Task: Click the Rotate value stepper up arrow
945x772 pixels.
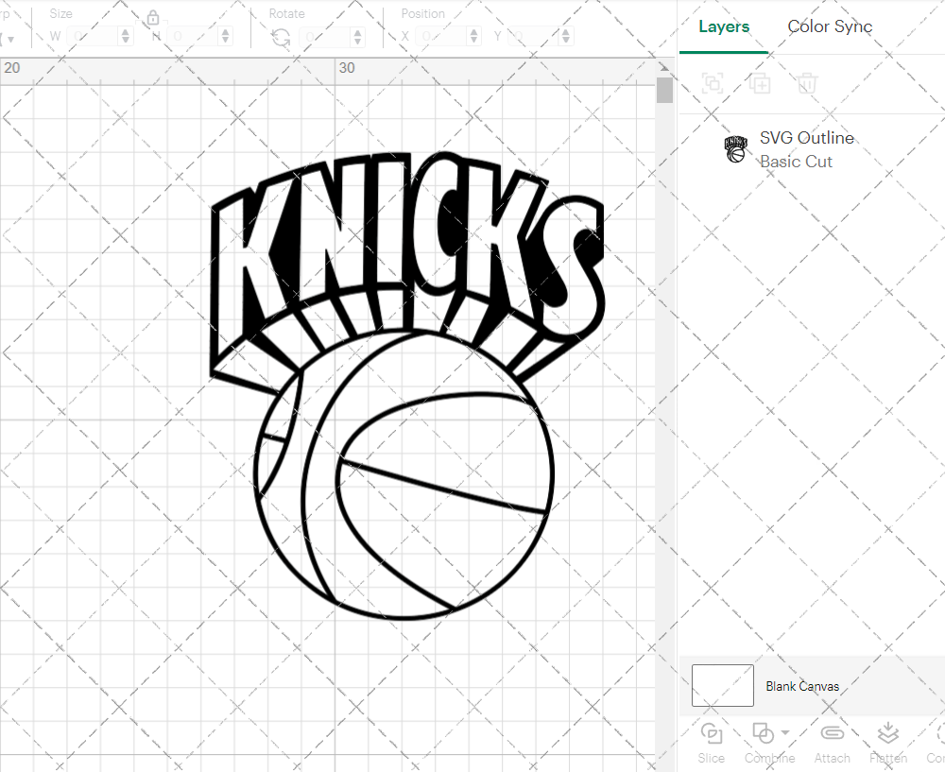Action: pos(357,31)
